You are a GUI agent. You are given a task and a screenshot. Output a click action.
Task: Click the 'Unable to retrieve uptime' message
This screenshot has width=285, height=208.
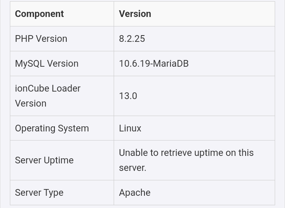(x=186, y=153)
